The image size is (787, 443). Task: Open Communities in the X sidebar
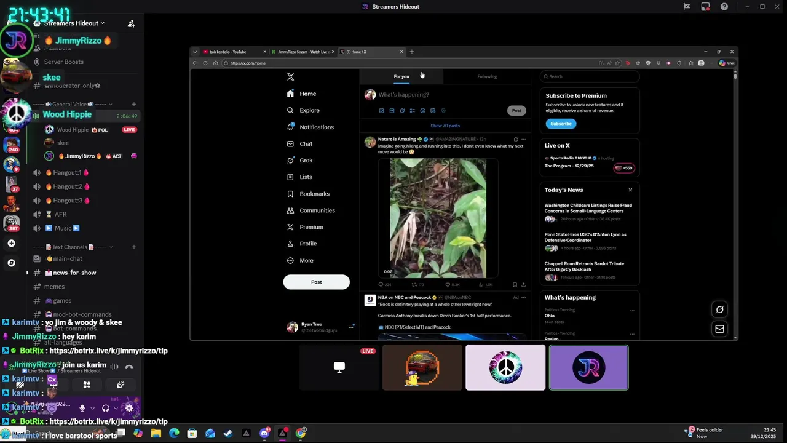click(310, 210)
